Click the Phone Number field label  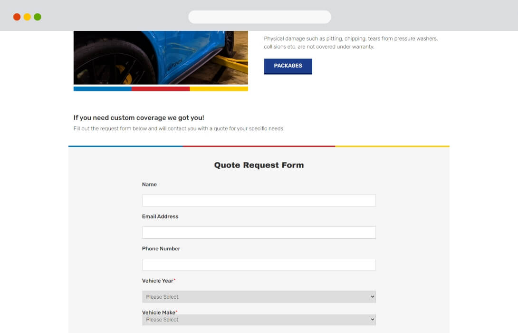click(x=161, y=248)
